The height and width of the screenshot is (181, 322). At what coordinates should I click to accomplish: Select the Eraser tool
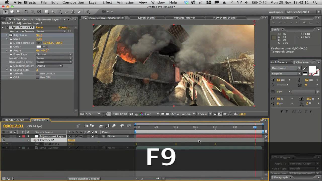(79, 12)
